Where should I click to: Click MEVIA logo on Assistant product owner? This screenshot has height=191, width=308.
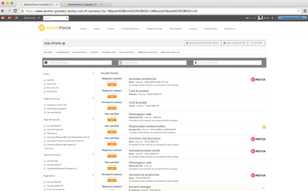click(x=258, y=151)
